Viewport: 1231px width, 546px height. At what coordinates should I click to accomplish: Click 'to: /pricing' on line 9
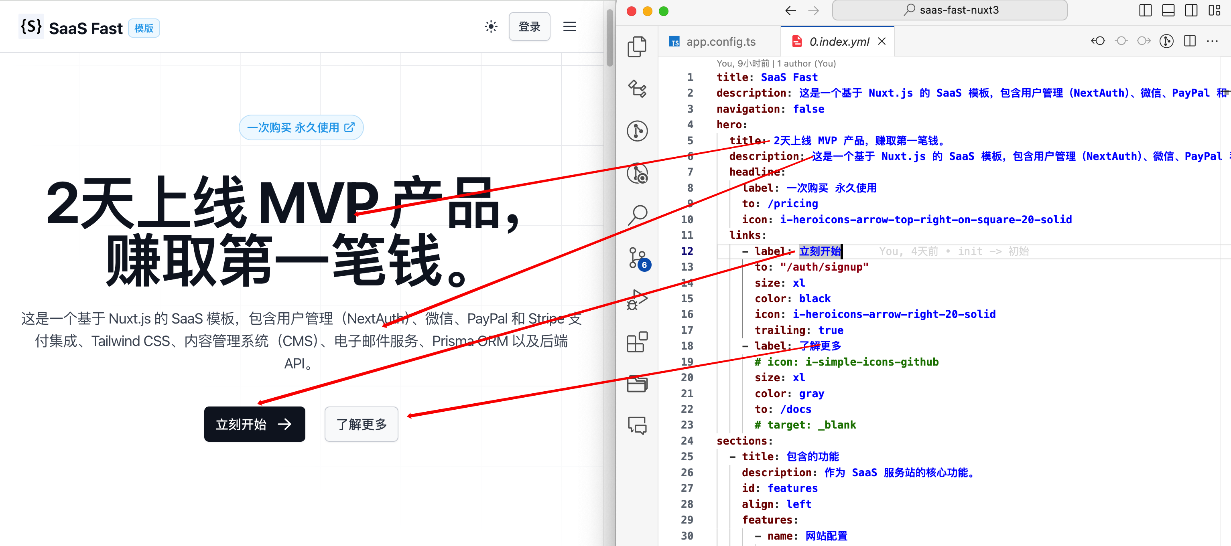coord(780,204)
